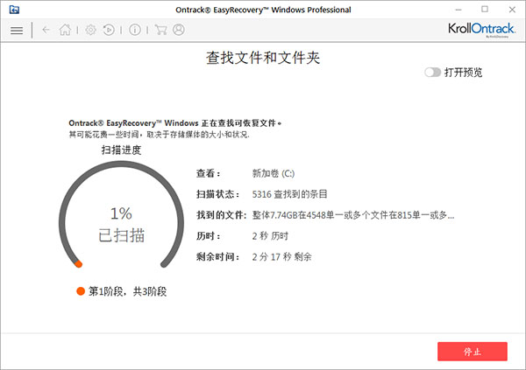
Task: Click the resume recovery clock icon
Action: [108, 30]
